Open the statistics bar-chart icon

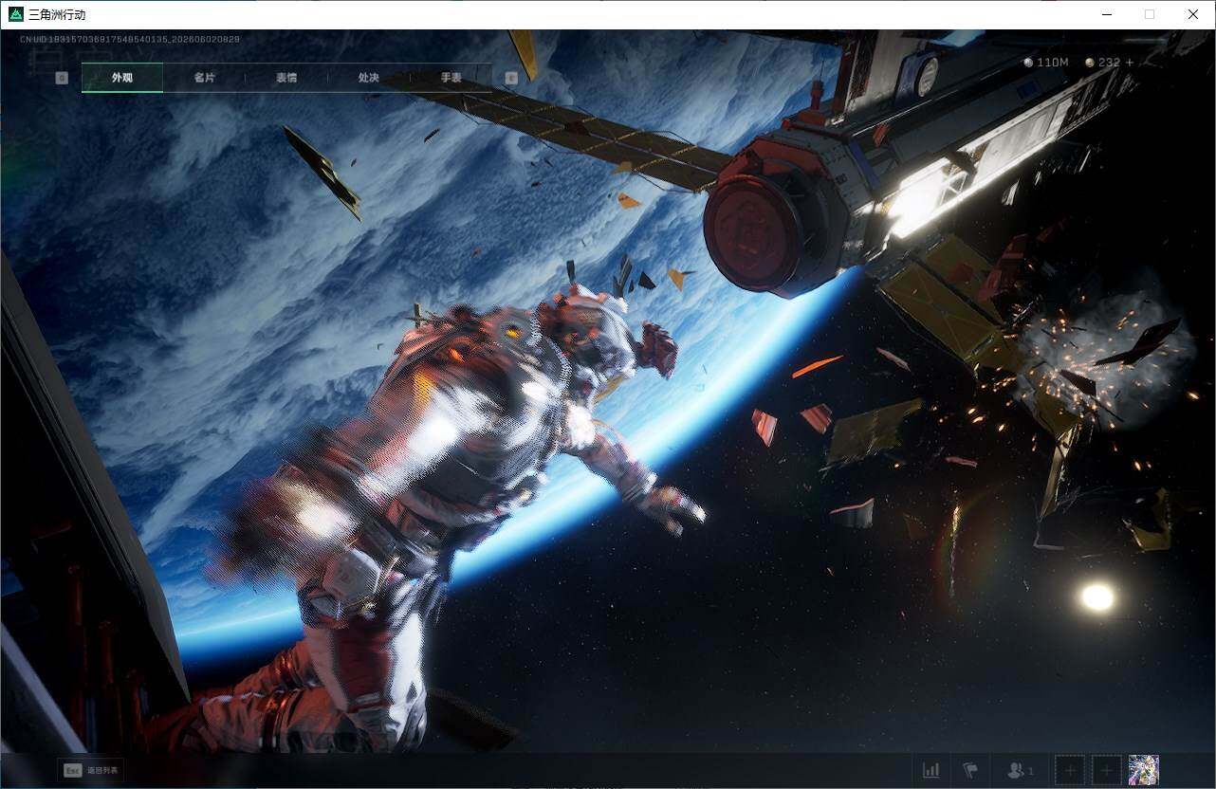click(x=931, y=770)
